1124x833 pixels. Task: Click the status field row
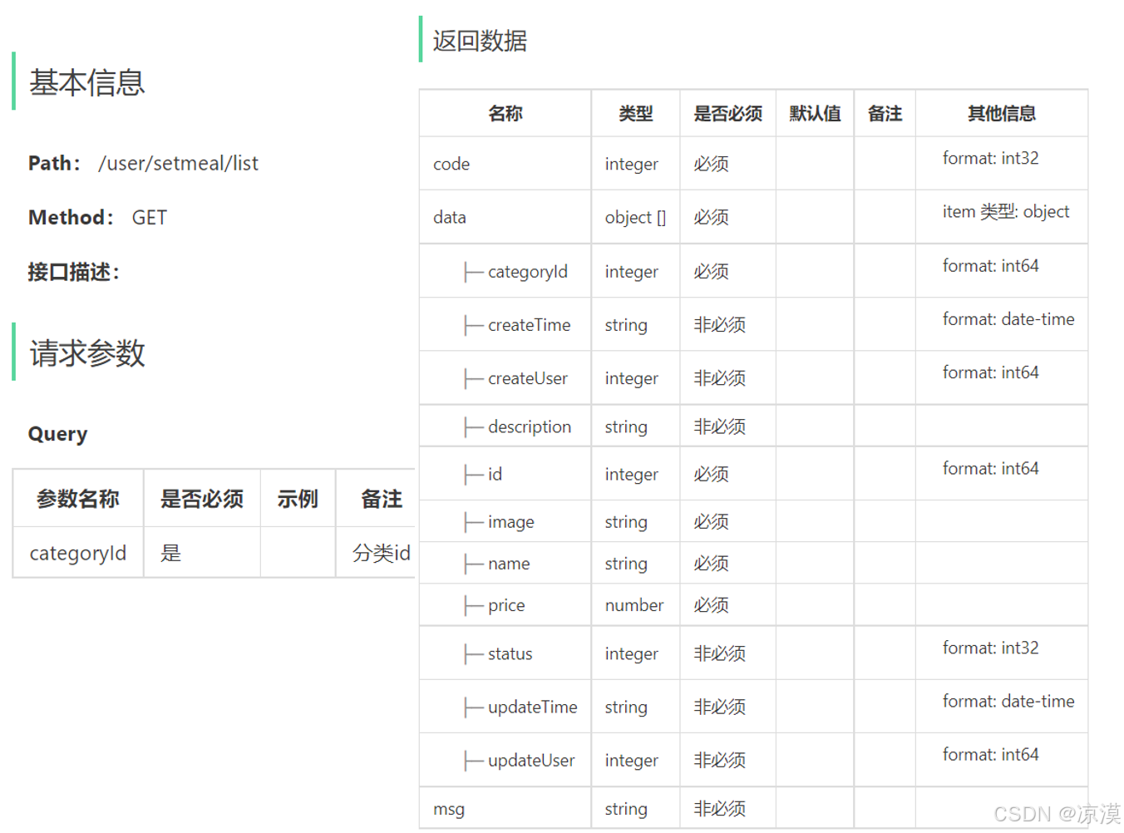point(753,653)
